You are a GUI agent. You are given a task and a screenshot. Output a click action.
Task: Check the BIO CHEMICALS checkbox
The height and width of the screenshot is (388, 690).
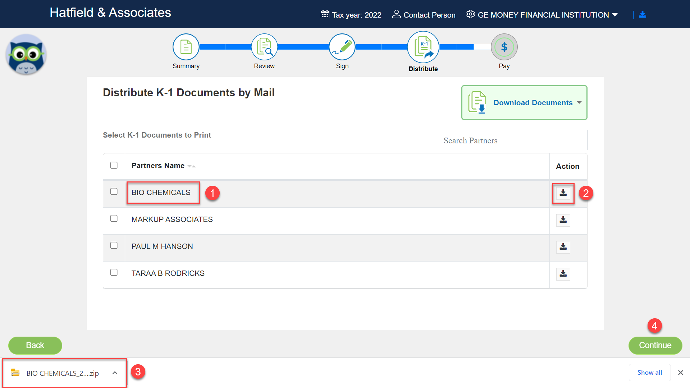pos(114,191)
